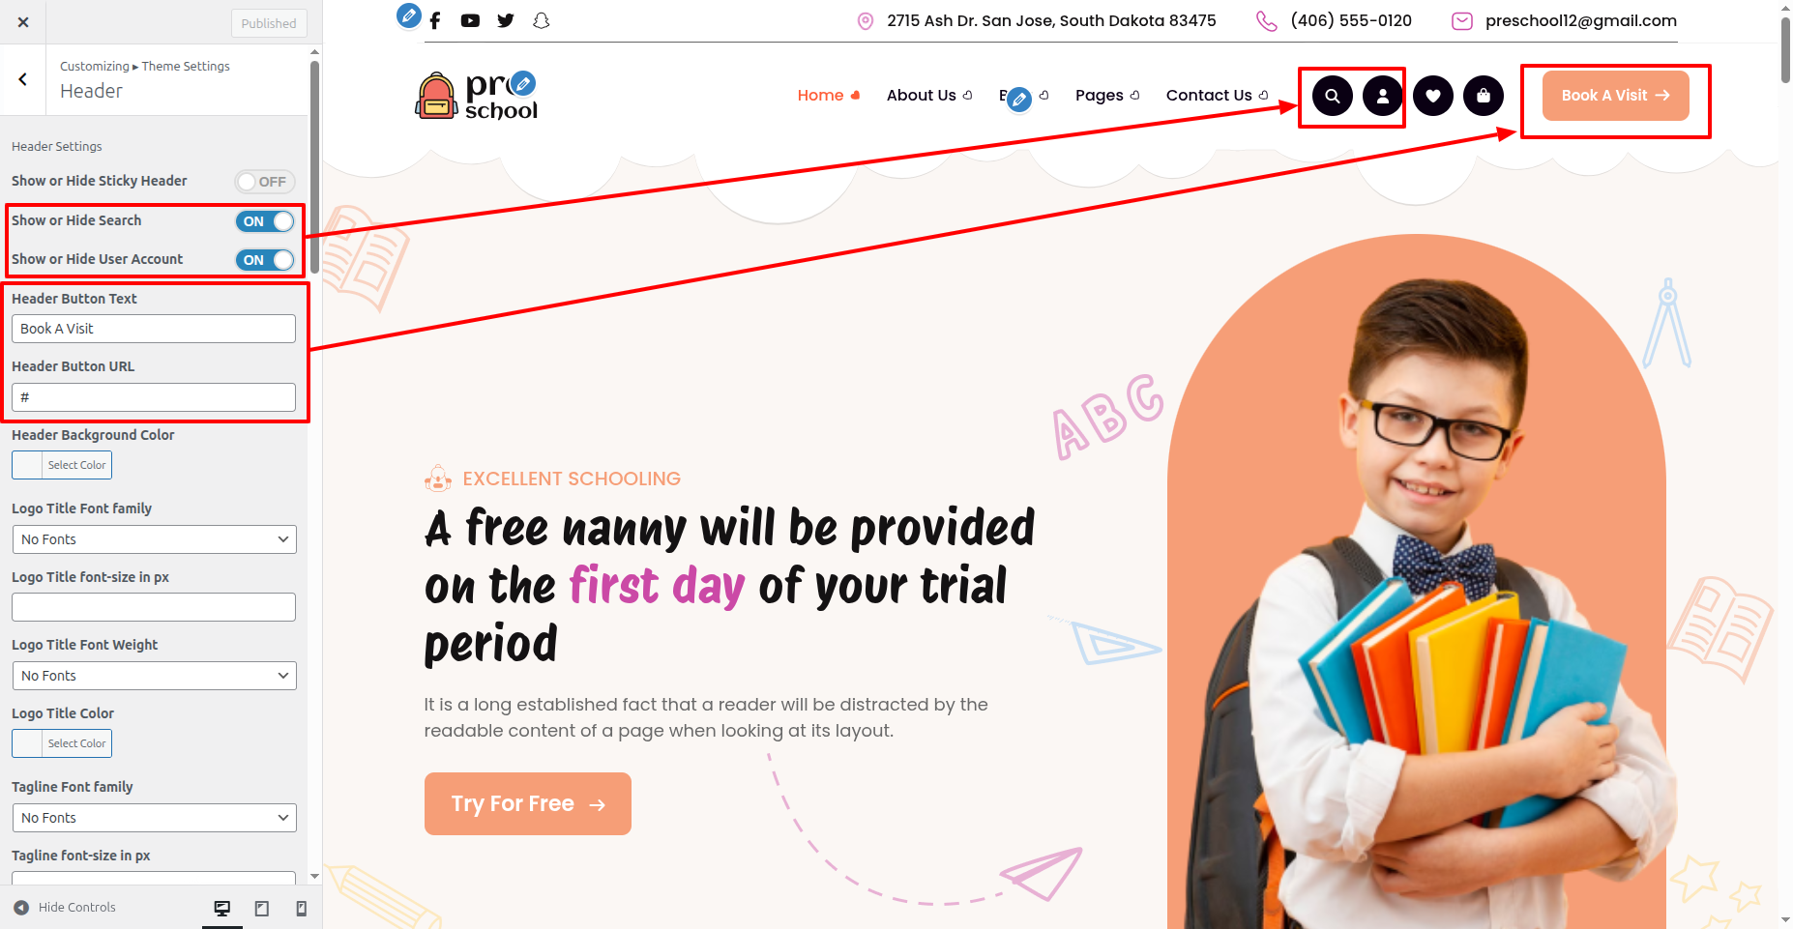Click the Facebook social icon

pyautogui.click(x=435, y=20)
